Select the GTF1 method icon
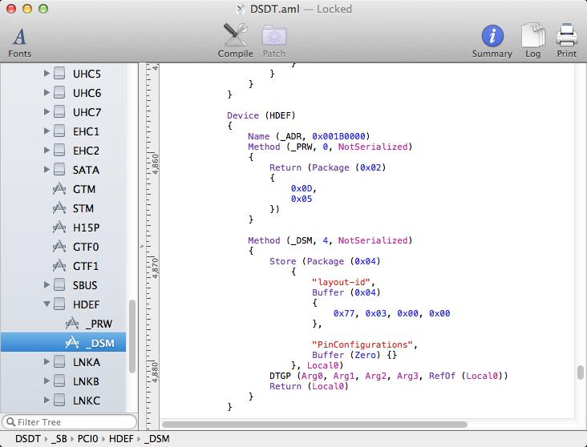587x447 pixels. [x=59, y=266]
